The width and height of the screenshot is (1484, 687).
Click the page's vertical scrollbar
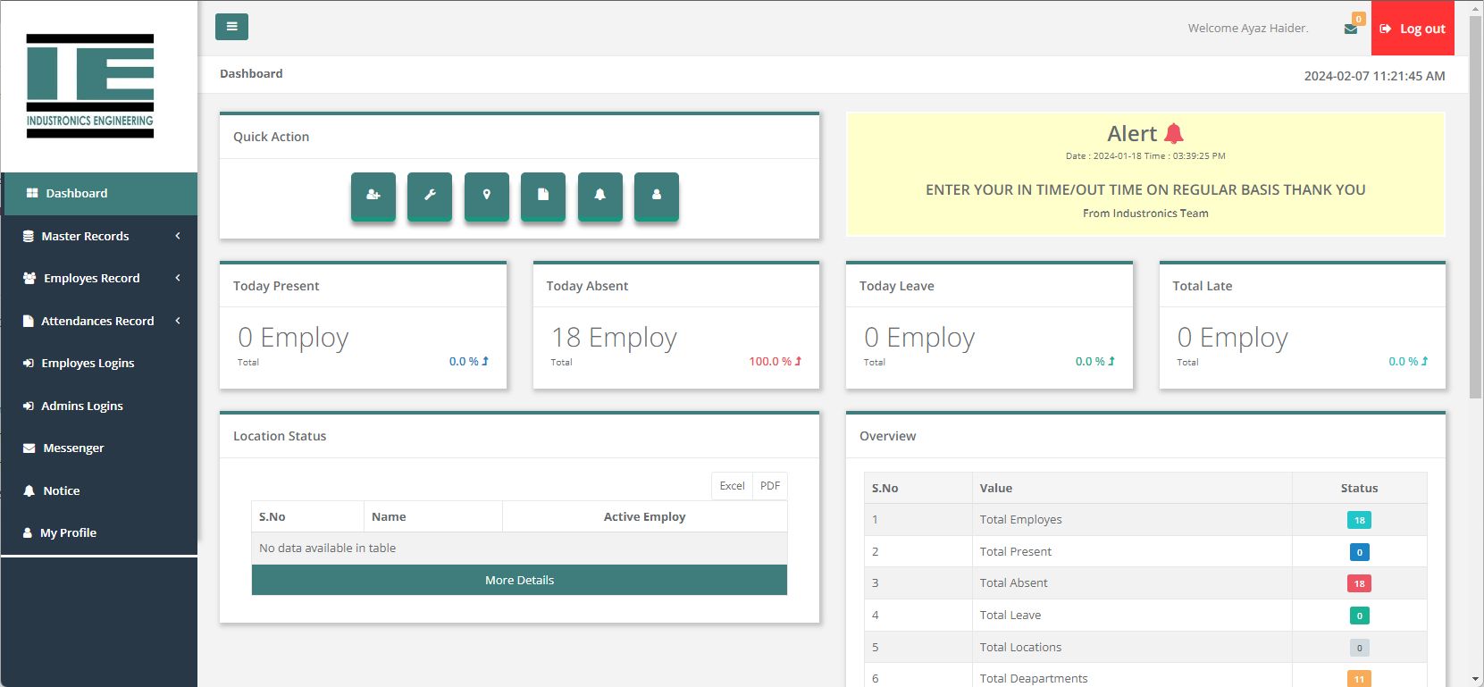(1476, 205)
